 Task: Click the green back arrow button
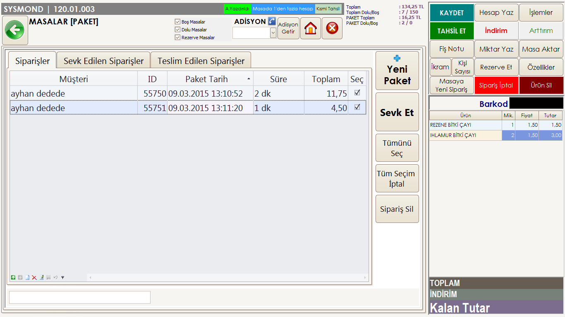point(15,30)
